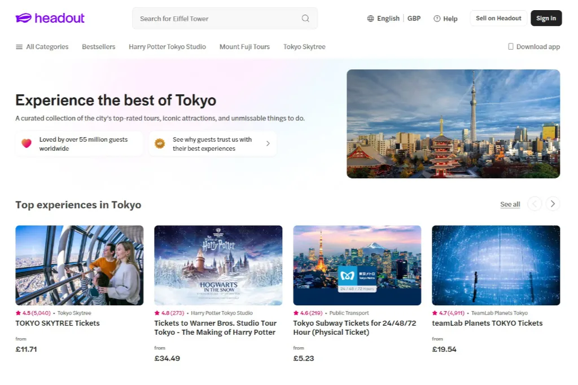Open the GBP currency selector

(x=414, y=19)
